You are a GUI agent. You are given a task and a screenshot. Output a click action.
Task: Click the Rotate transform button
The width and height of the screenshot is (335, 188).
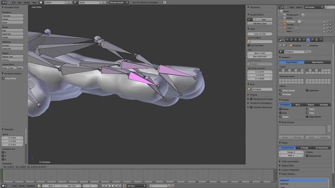point(13,19)
